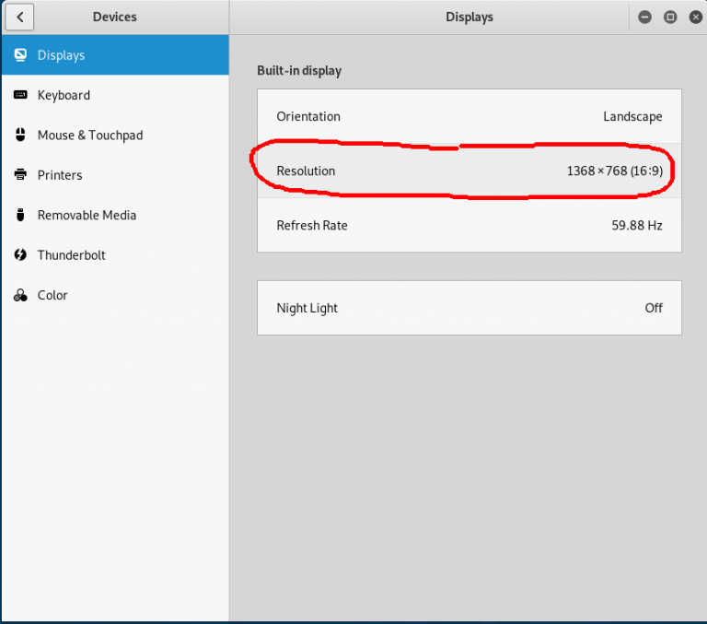Close the Displays settings window
The width and height of the screenshot is (707, 624).
(695, 17)
